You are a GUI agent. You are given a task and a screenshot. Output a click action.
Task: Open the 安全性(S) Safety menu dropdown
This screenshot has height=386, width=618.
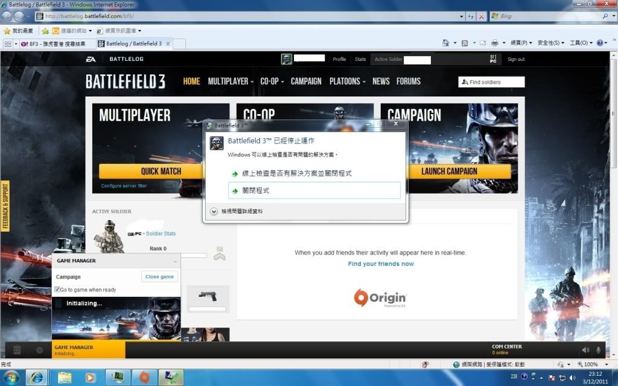pyautogui.click(x=550, y=43)
